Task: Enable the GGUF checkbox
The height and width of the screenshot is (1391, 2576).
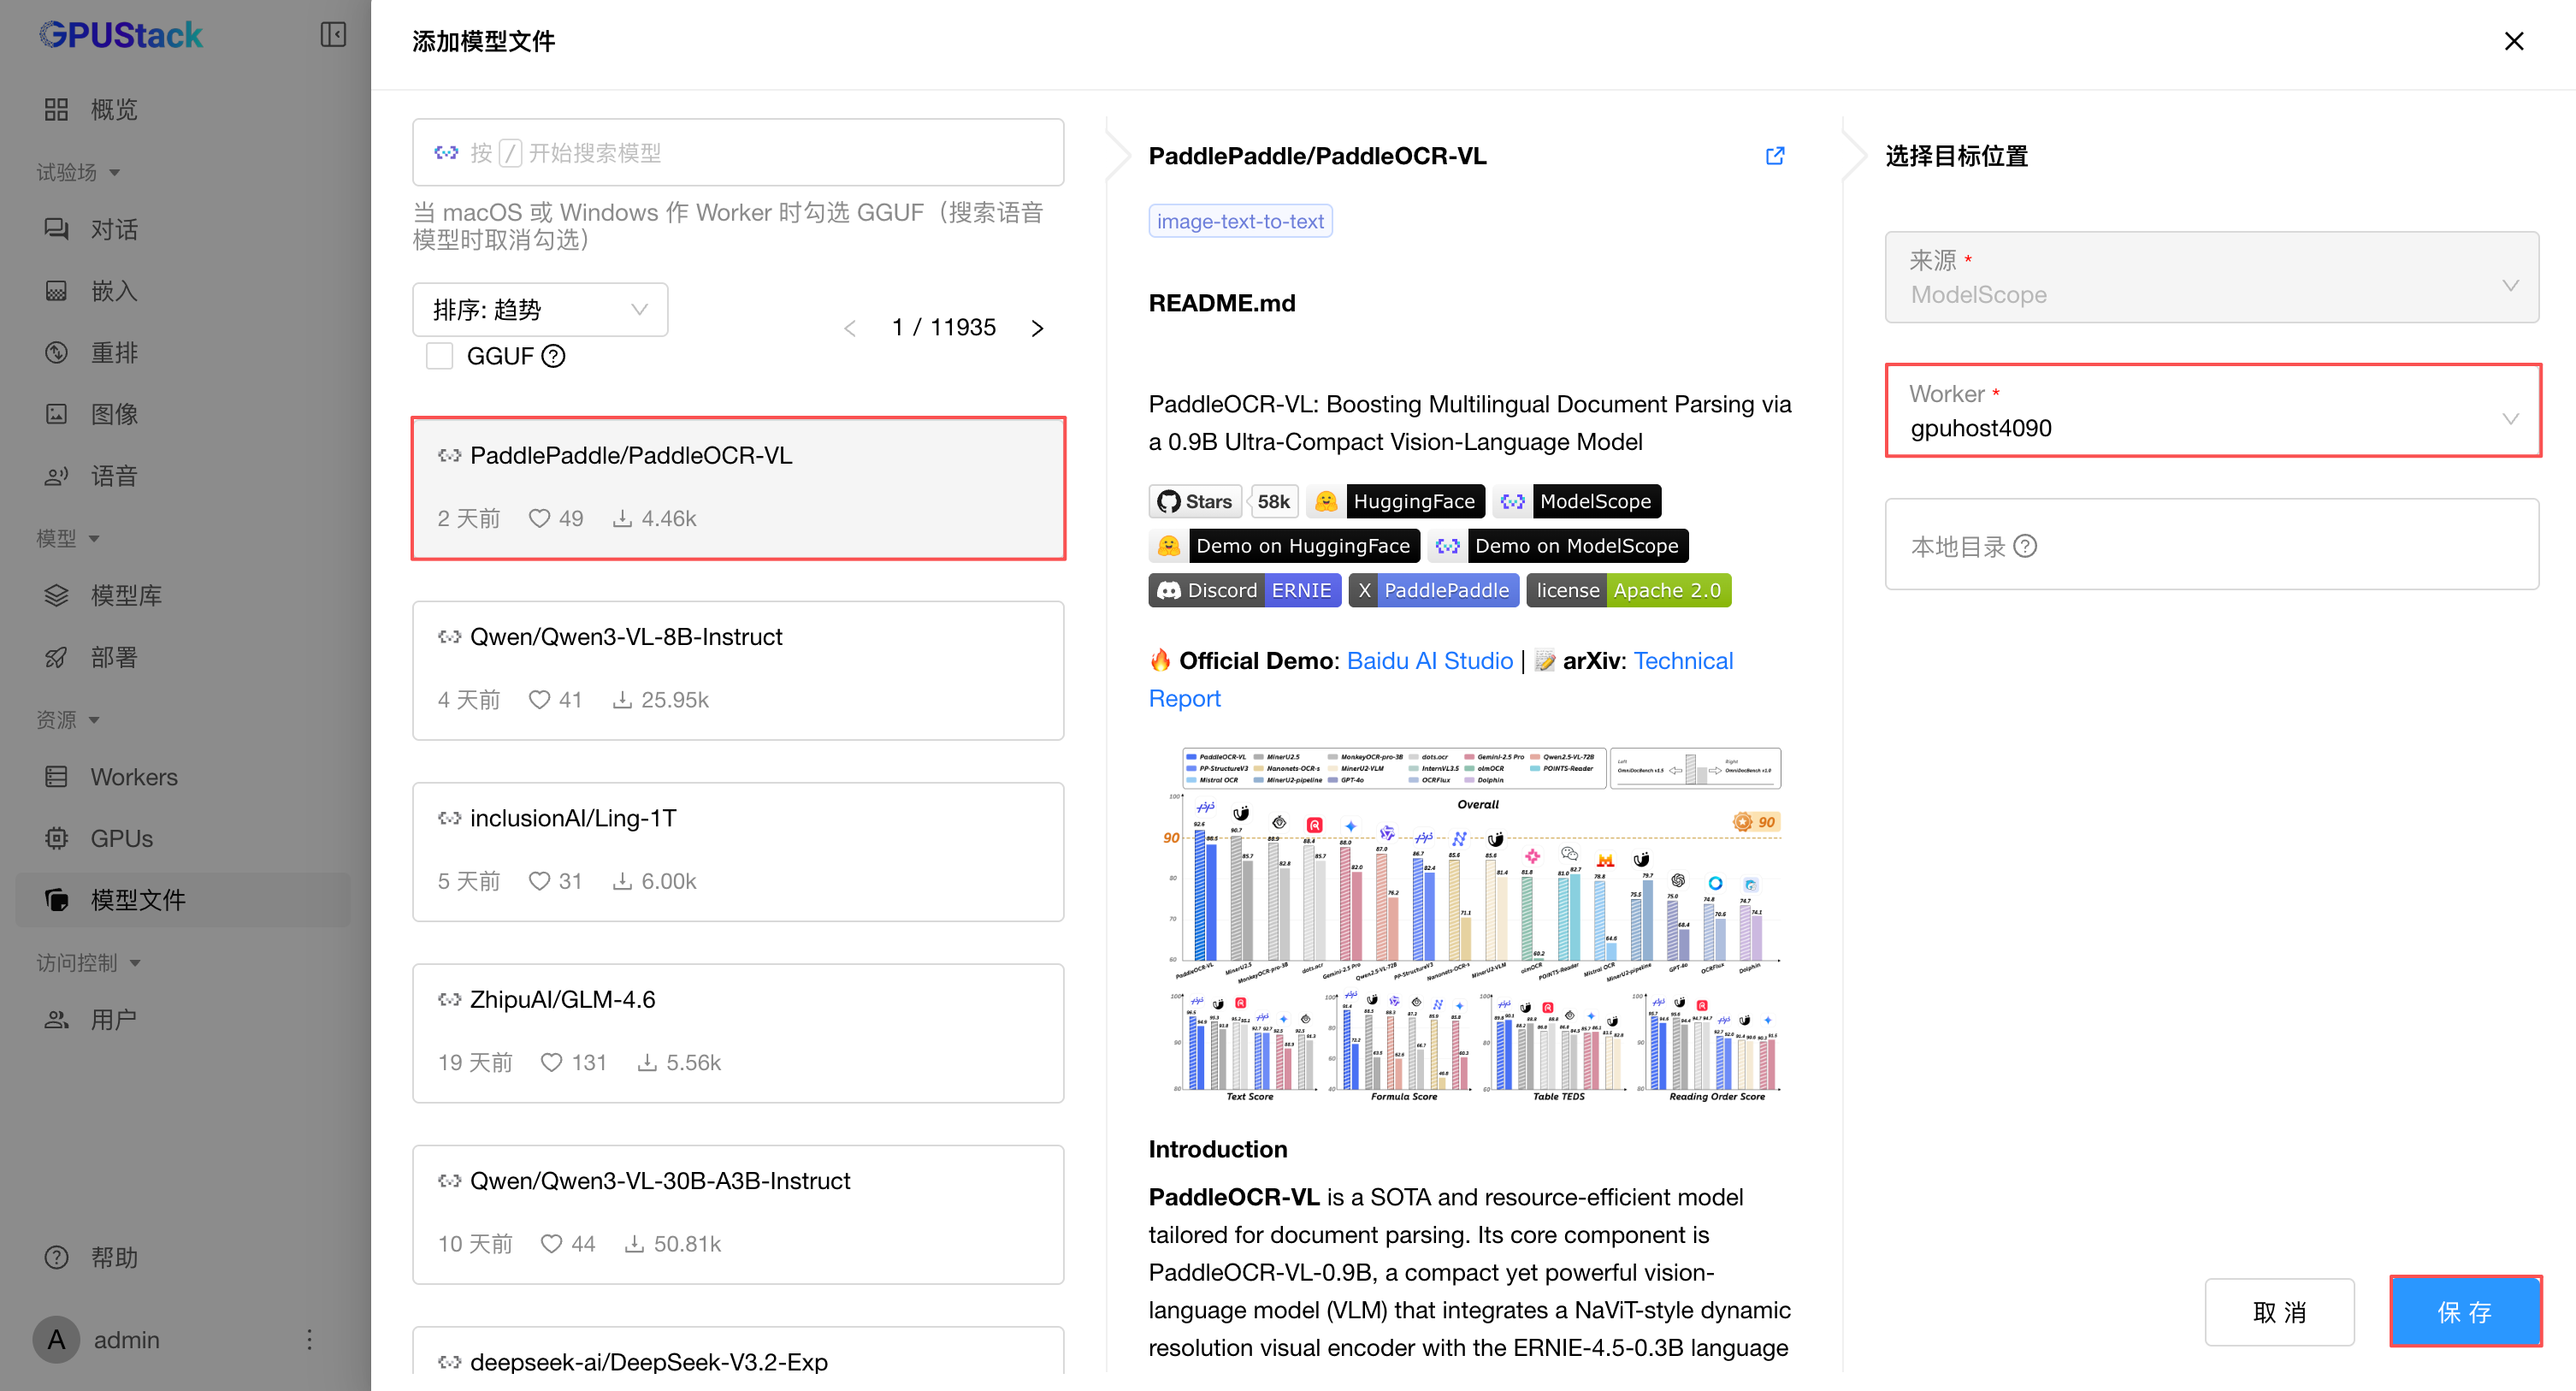Action: tap(440, 356)
